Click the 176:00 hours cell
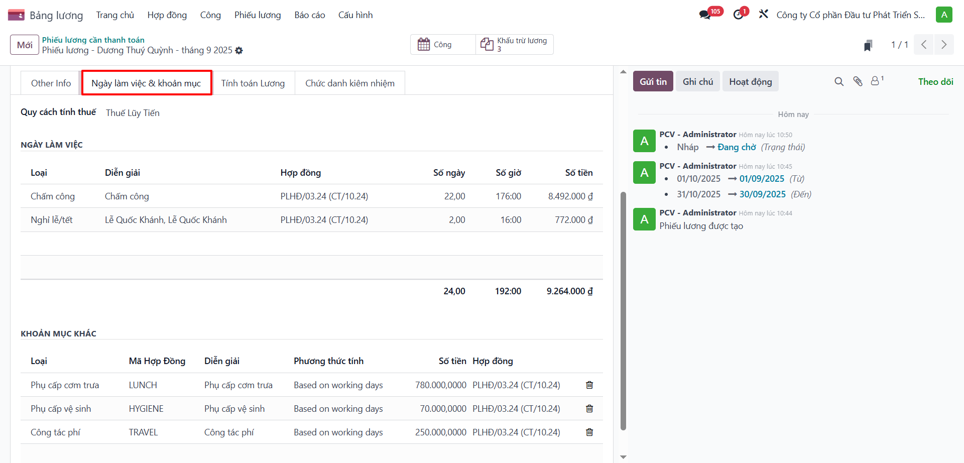Screen dimensions: 964x463 (x=508, y=196)
